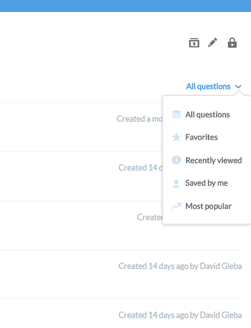
Task: Click the clock icon beside Recently viewed
Action: click(176, 160)
